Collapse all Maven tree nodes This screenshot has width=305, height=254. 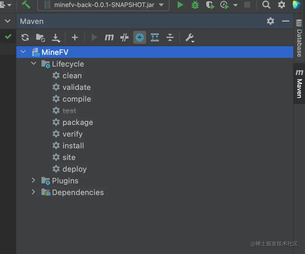pos(170,37)
